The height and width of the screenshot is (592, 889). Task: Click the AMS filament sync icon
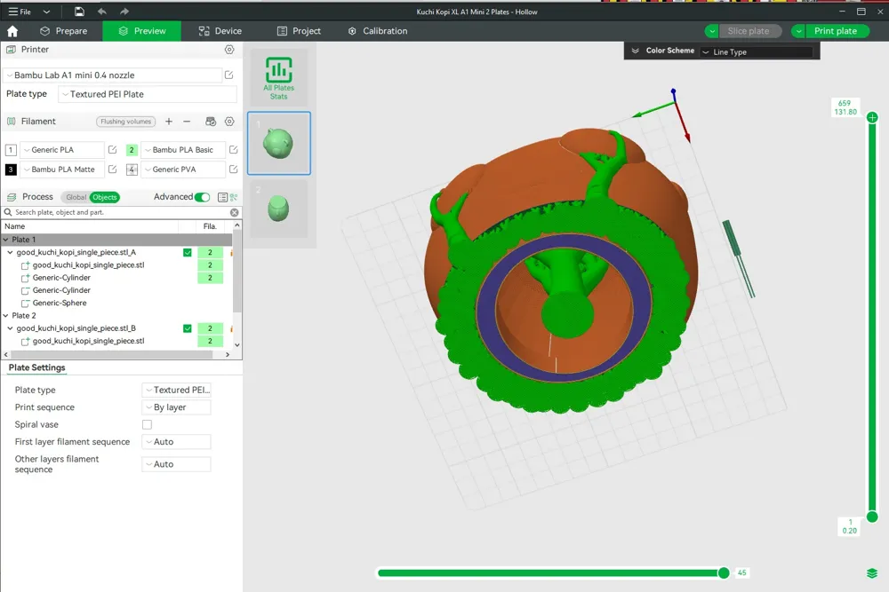click(211, 121)
